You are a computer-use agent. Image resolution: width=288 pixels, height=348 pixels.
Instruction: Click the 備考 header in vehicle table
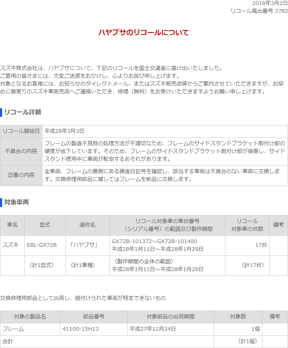point(279,225)
